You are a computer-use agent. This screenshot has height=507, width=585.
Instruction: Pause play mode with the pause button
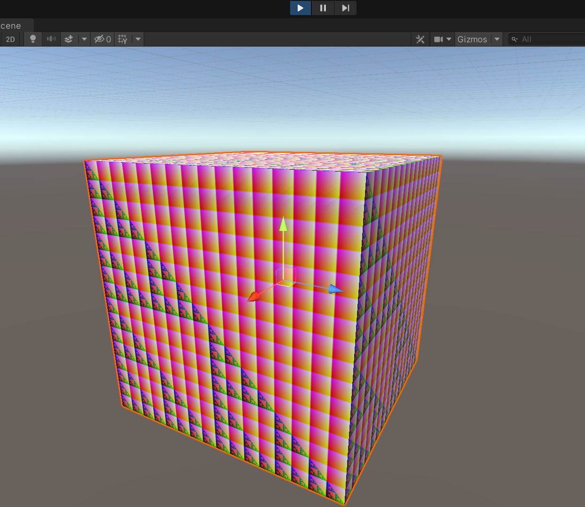322,8
